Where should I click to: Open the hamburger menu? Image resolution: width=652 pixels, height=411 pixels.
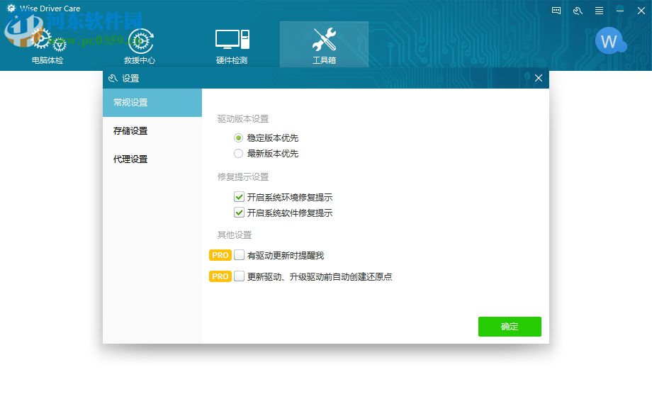click(x=597, y=10)
